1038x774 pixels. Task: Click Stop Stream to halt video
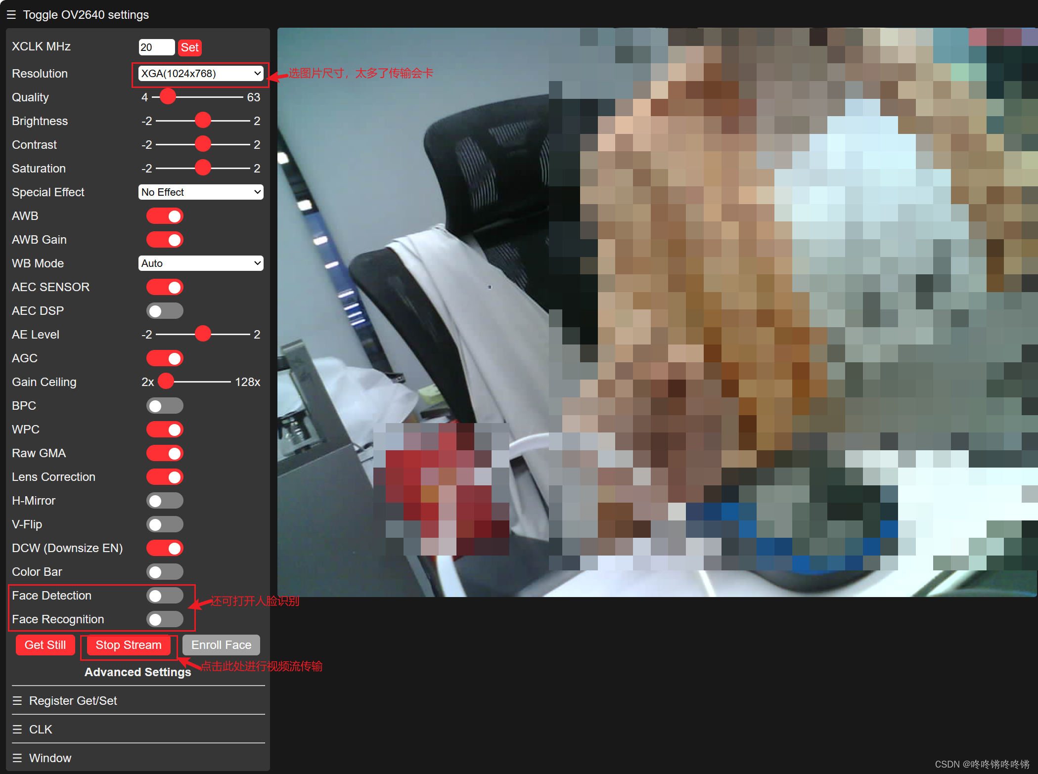point(130,645)
